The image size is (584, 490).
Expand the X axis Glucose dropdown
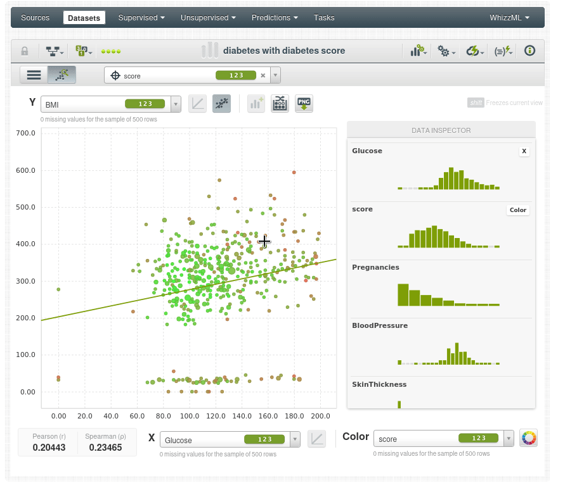point(295,439)
